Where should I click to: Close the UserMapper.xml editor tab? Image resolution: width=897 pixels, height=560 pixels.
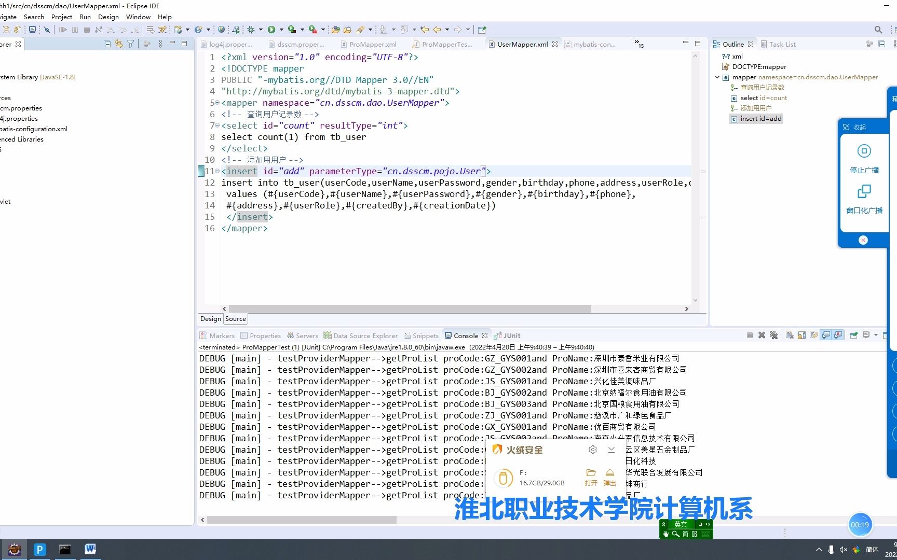[555, 44]
